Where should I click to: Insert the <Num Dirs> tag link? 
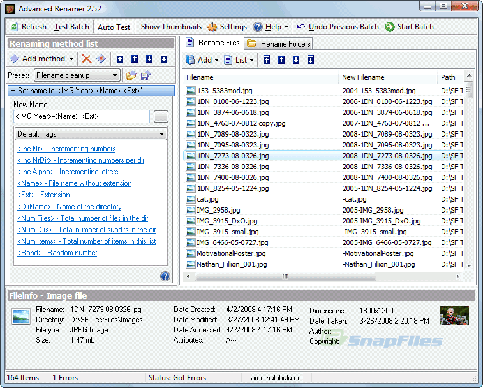pyautogui.click(x=87, y=230)
